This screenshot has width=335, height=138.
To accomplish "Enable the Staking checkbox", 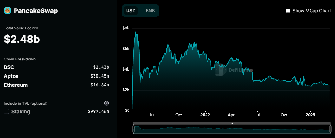I will [x=6, y=111].
